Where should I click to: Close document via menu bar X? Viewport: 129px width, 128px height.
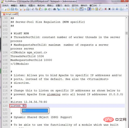click(x=127, y=6)
